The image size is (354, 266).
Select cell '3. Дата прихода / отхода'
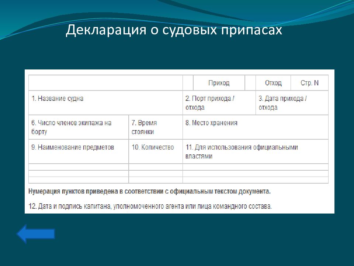click(292, 103)
